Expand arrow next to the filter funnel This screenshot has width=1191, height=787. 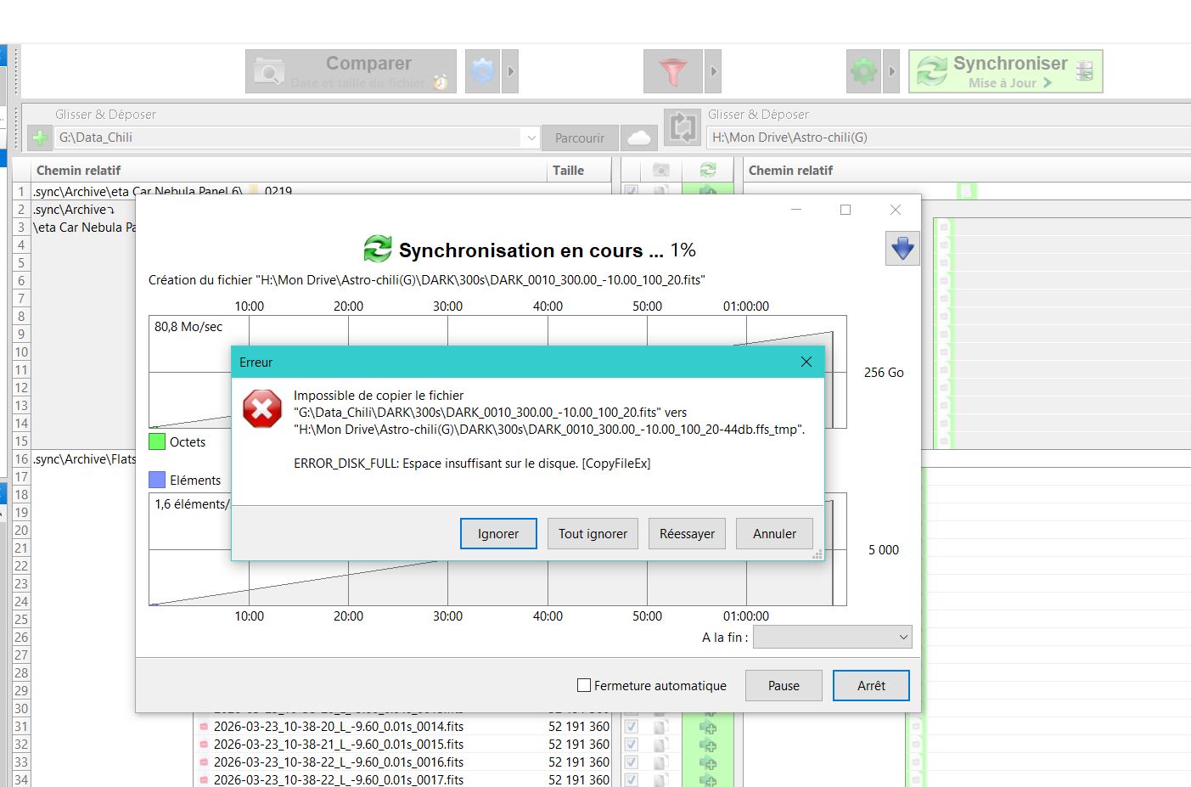pos(713,71)
